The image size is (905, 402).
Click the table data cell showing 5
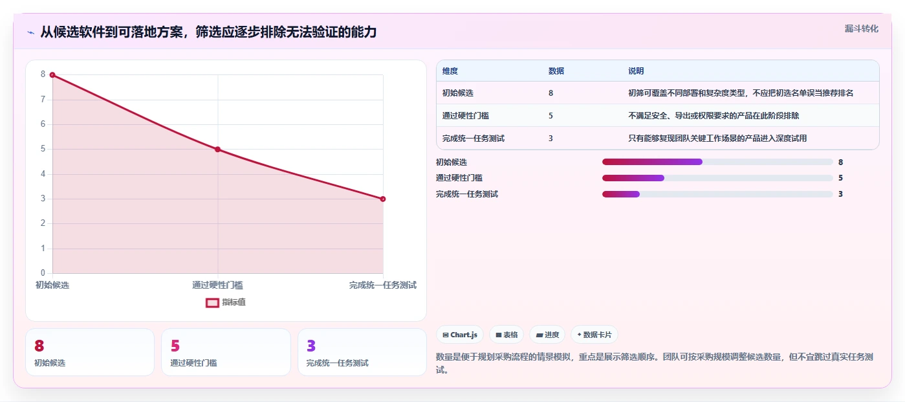click(551, 116)
